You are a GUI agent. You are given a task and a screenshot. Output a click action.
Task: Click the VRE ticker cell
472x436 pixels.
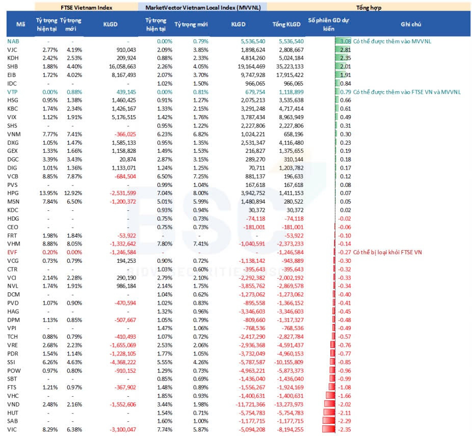click(x=12, y=345)
